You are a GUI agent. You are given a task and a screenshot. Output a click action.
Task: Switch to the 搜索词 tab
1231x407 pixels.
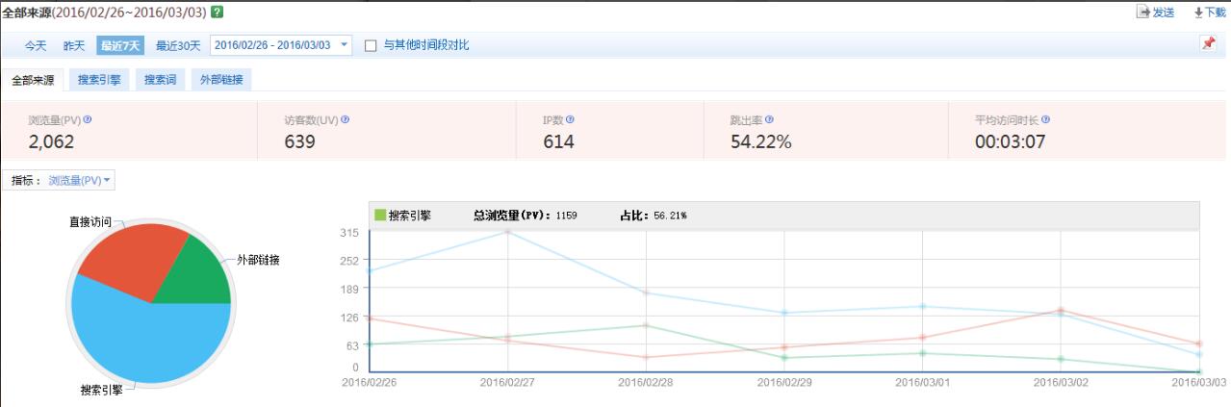coord(160,80)
